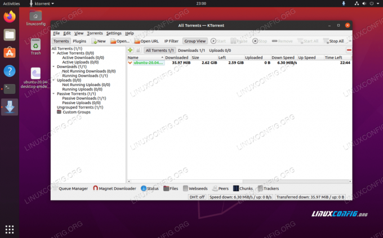The image size is (383, 238).
Task: Switch to the Torrents tab
Action: tap(61, 41)
